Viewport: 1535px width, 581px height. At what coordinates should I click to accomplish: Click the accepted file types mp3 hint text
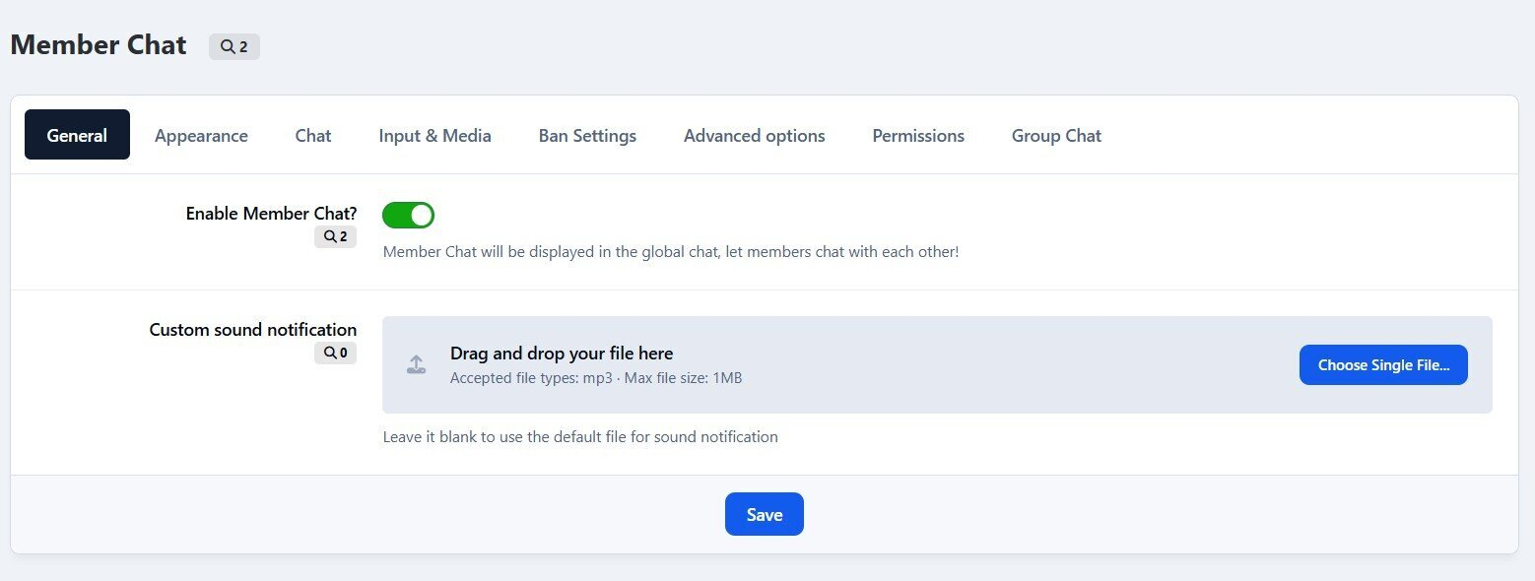(595, 378)
